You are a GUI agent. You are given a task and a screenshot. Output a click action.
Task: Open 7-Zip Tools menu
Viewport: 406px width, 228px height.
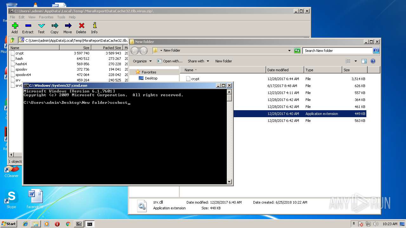coord(61,17)
